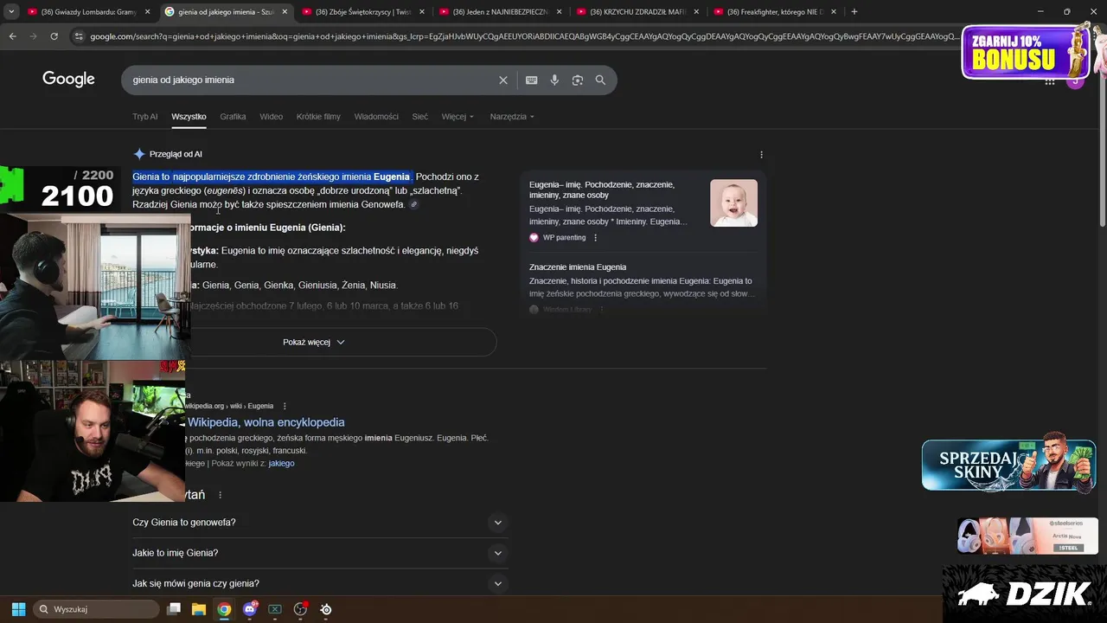1107x623 pixels.
Task: Click the Sprzedaj skiny banner
Action: point(1008,465)
